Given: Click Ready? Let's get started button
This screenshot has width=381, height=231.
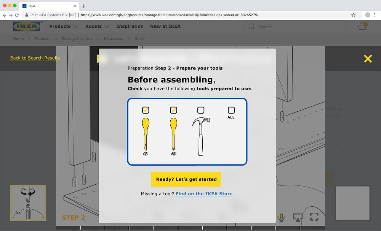Looking at the screenshot, I should pyautogui.click(x=186, y=179).
